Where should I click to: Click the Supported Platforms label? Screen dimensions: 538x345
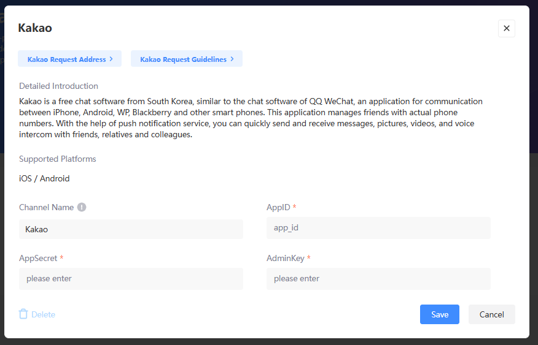(57, 159)
